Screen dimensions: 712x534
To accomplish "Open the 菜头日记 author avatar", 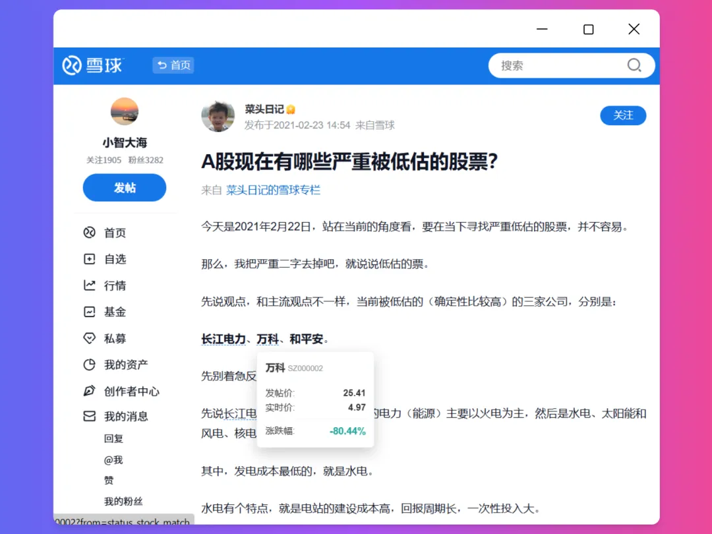I will [x=218, y=116].
